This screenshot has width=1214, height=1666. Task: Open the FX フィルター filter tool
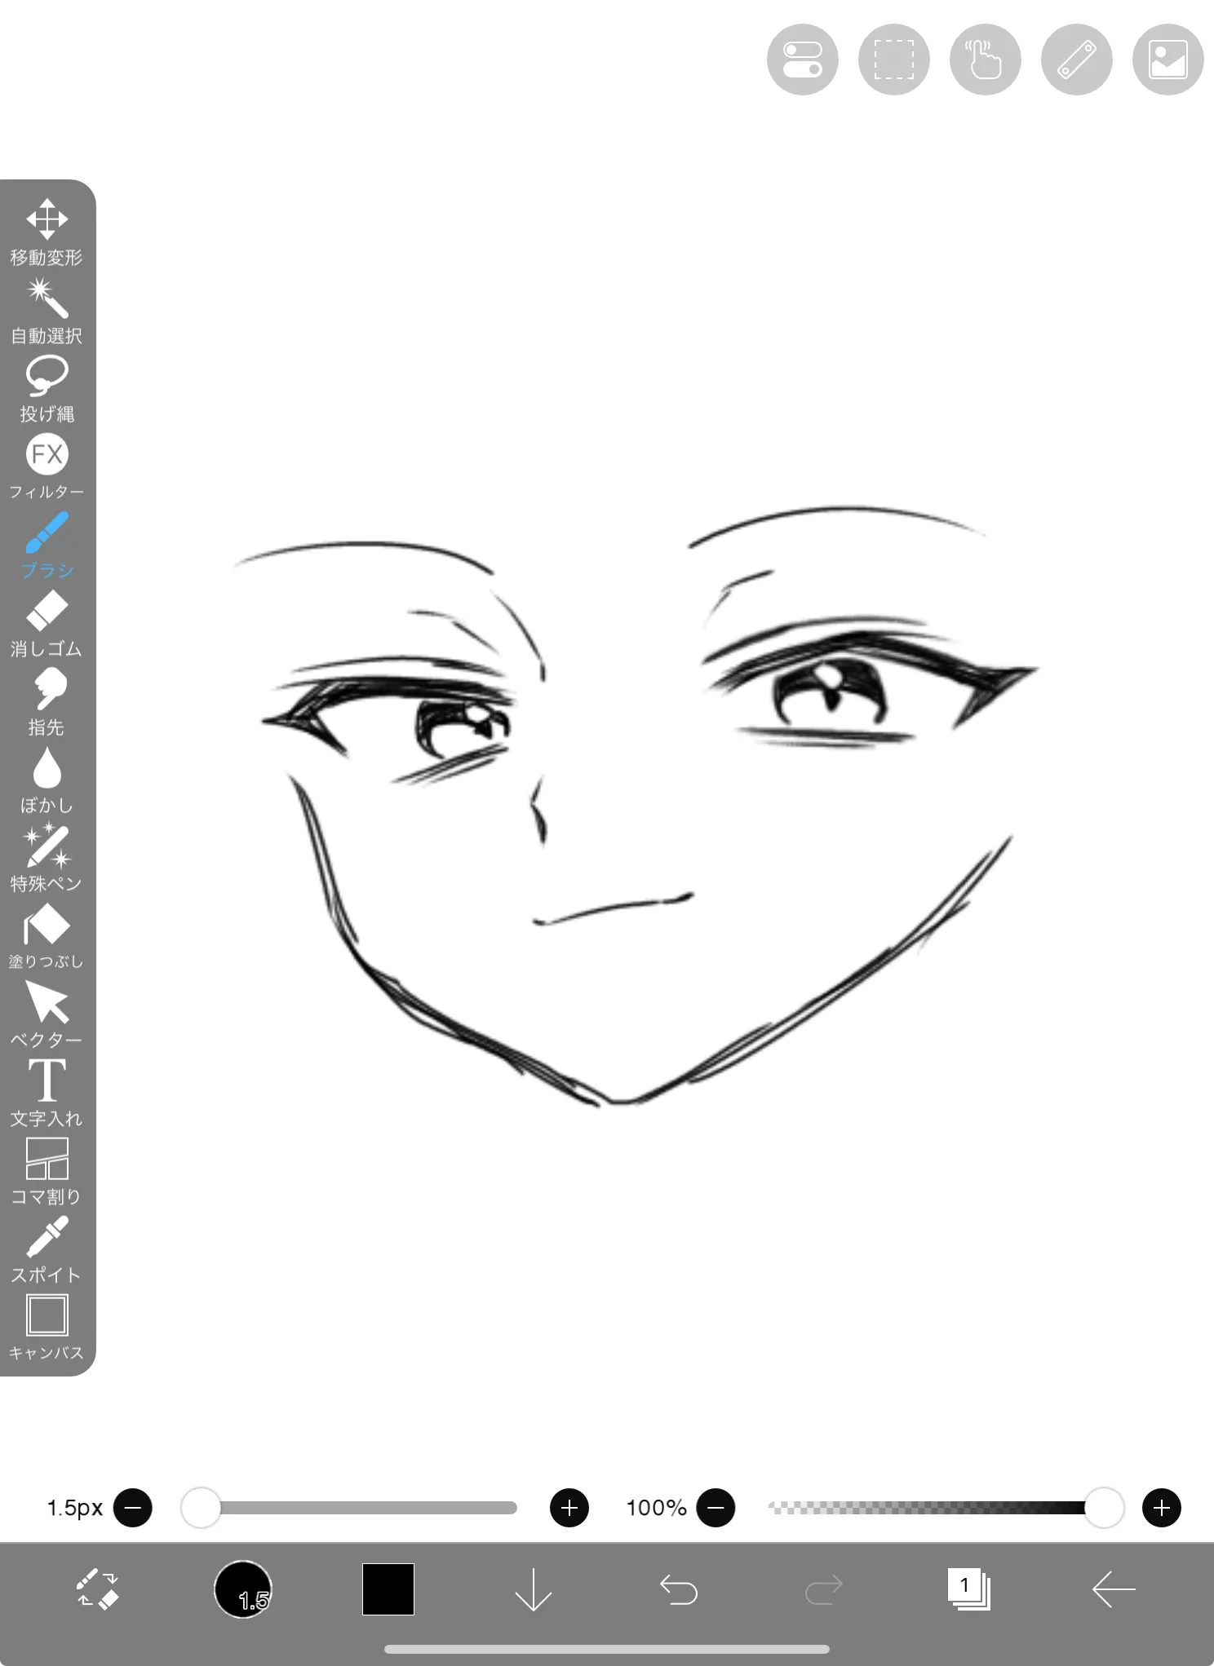point(47,467)
